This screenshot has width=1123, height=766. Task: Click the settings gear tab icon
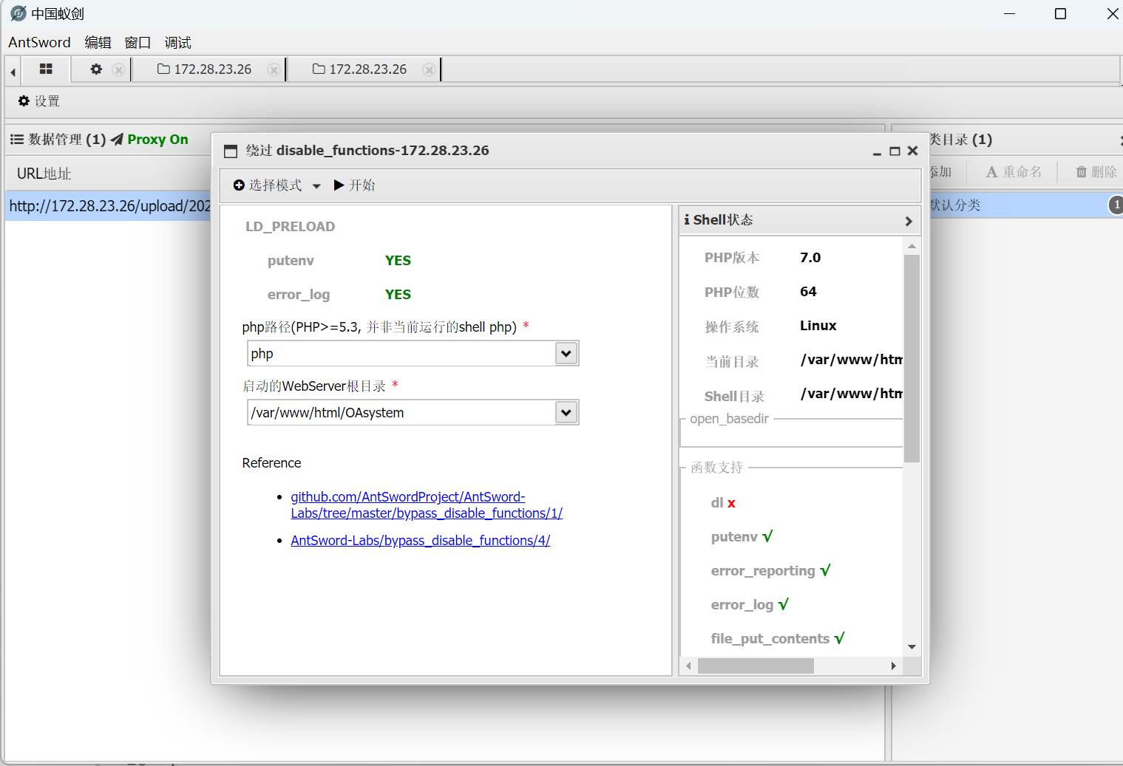tap(95, 69)
